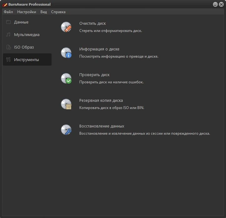Launch Очистить диск tool
The image size is (226, 218).
coord(92,23)
